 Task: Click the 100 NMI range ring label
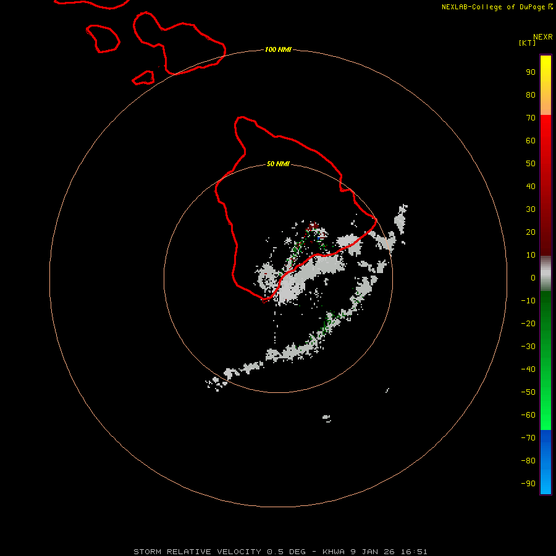[278, 49]
